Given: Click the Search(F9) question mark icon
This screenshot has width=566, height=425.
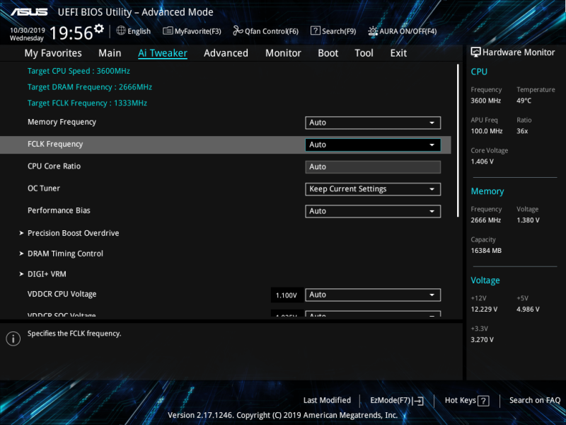Looking at the screenshot, I should pos(315,31).
